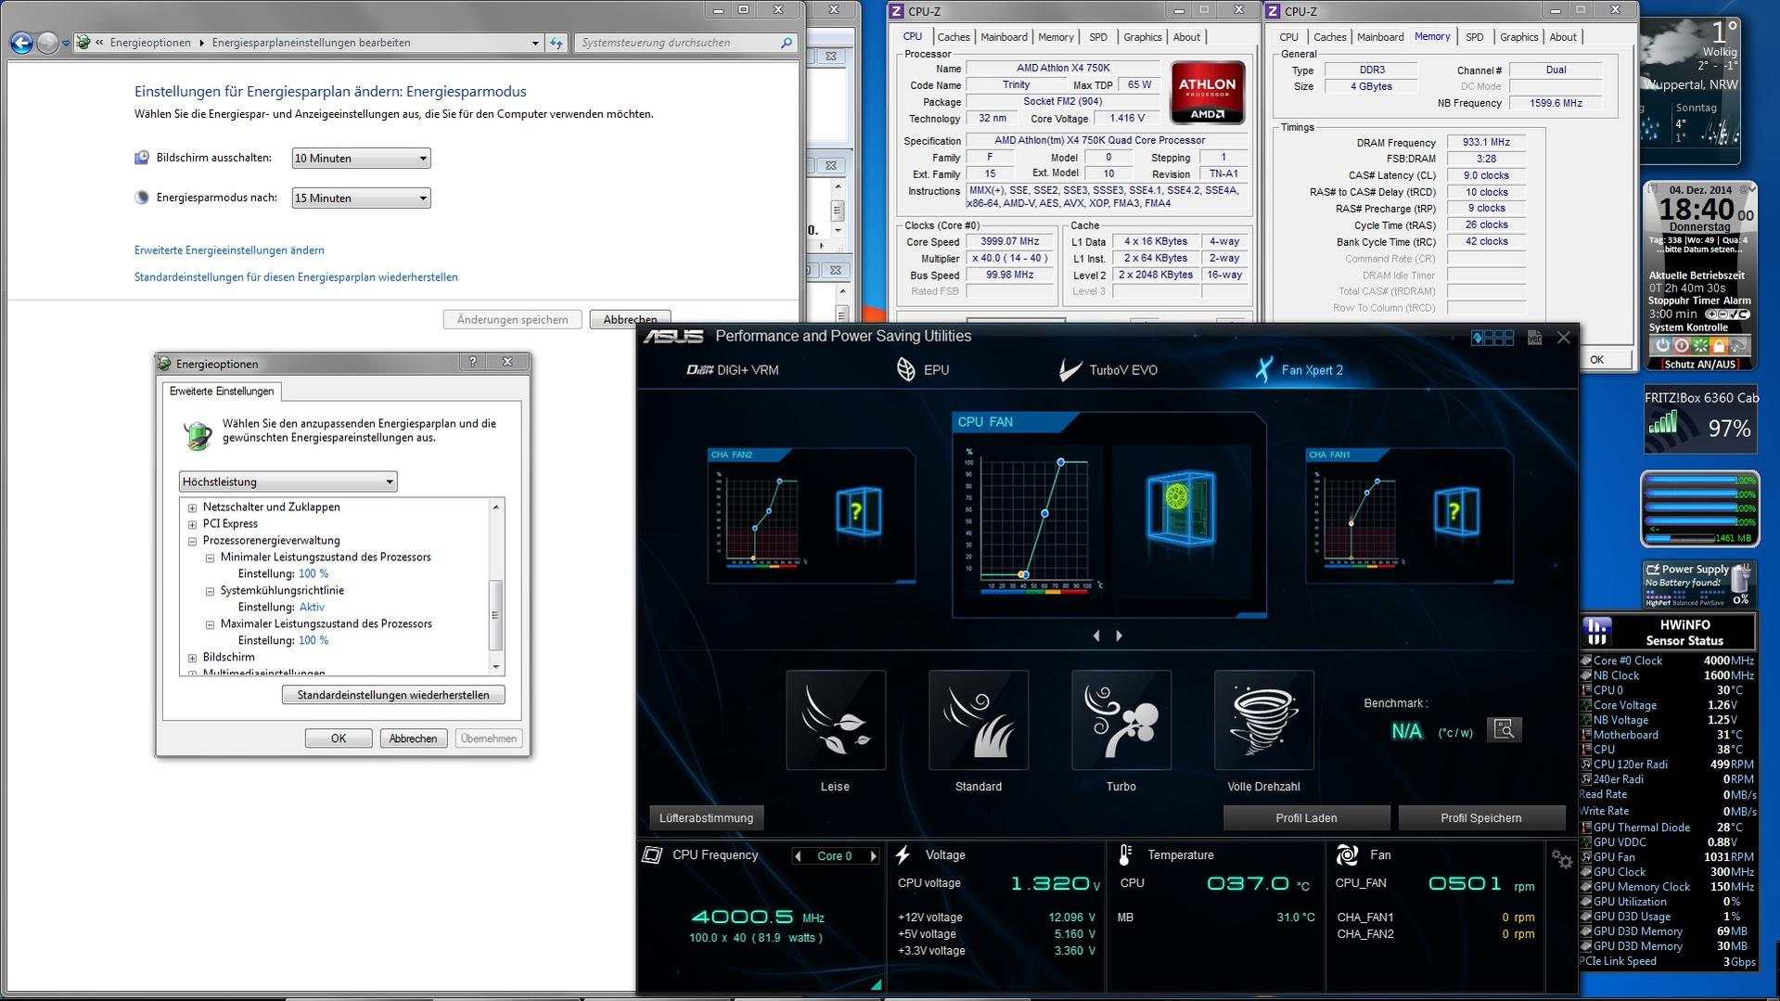Click the green standby icon in System Kontrolle
The image size is (1780, 1001).
click(1700, 345)
